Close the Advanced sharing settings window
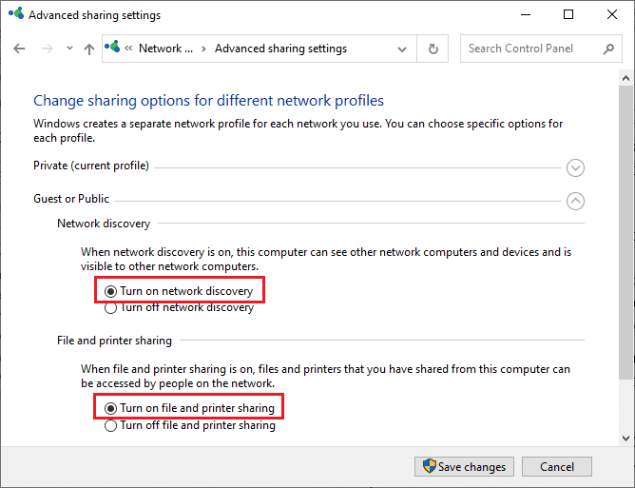635x488 pixels. pos(612,14)
